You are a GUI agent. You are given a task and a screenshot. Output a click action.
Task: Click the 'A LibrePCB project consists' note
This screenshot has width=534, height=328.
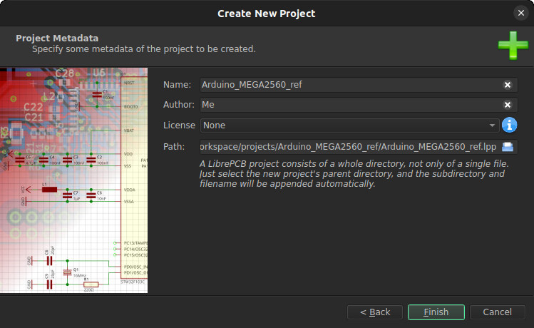pos(354,174)
